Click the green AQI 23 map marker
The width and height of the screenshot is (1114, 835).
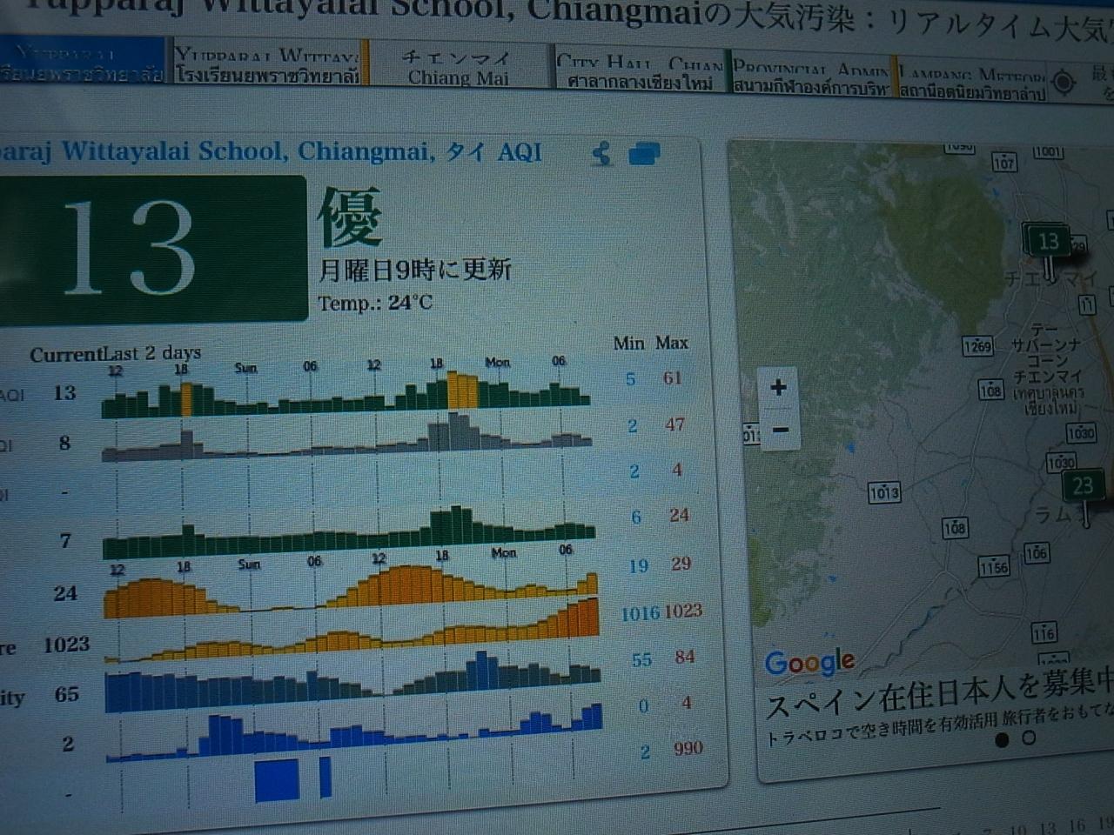coord(1082,486)
